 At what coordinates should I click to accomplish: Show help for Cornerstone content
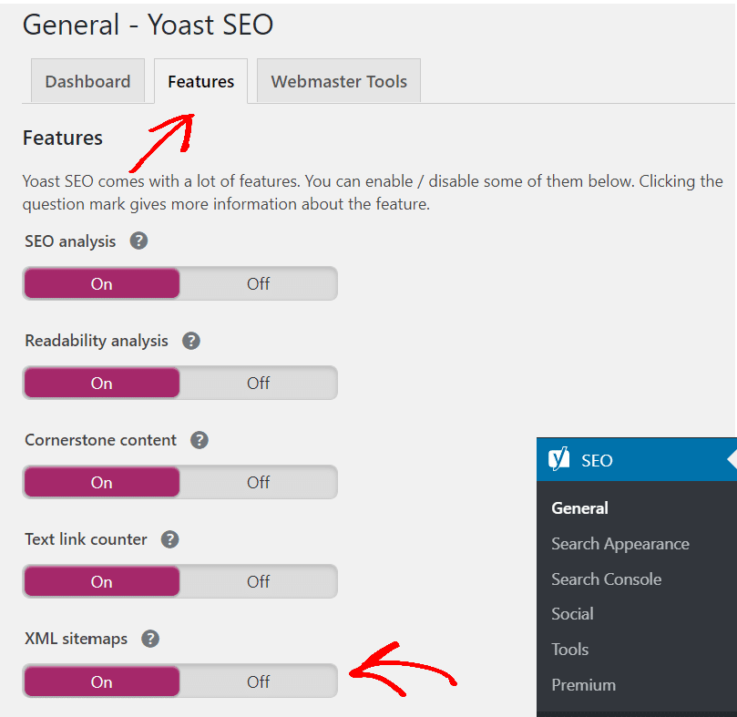tap(200, 440)
